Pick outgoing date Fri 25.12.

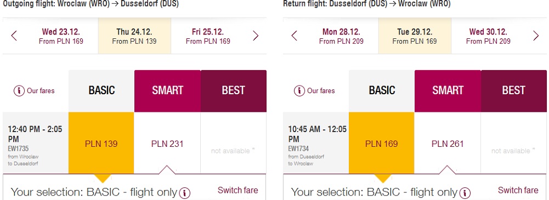tap(208, 36)
